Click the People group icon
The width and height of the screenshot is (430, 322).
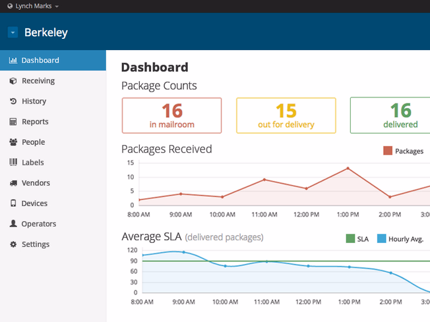(13, 142)
